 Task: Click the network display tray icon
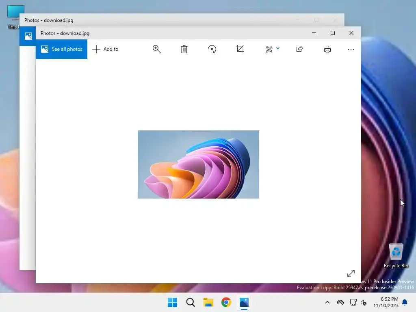353,302
